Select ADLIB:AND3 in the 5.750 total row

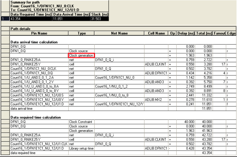pyautogui.click(x=156, y=82)
